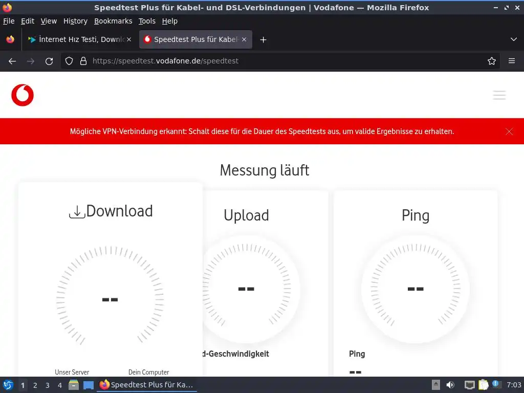Screen dimensions: 524x393
Task: Open the Tools menu
Action: [x=147, y=21]
